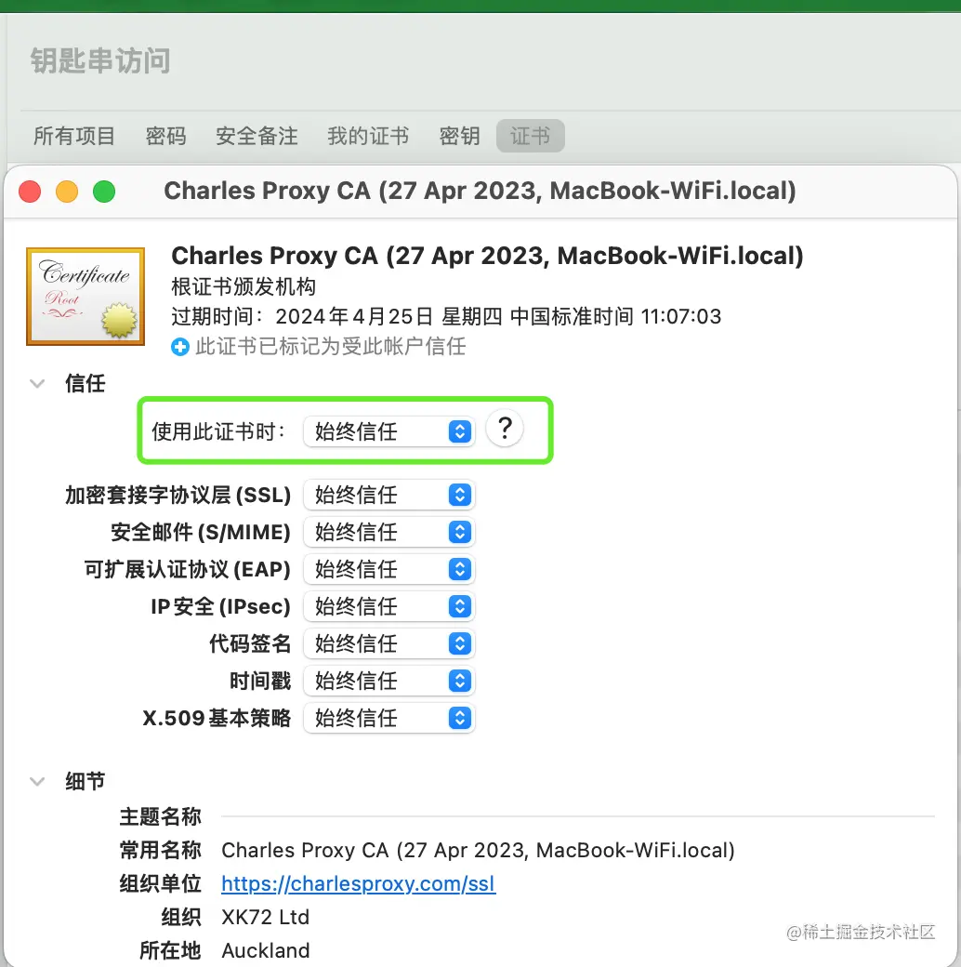The height and width of the screenshot is (967, 961).
Task: Collapse the 信任 section chevron
Action: pos(37,384)
